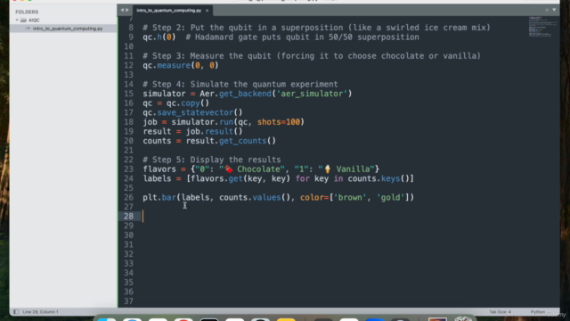
Task: Open the tab list dropdown arrow
Action: point(554,10)
